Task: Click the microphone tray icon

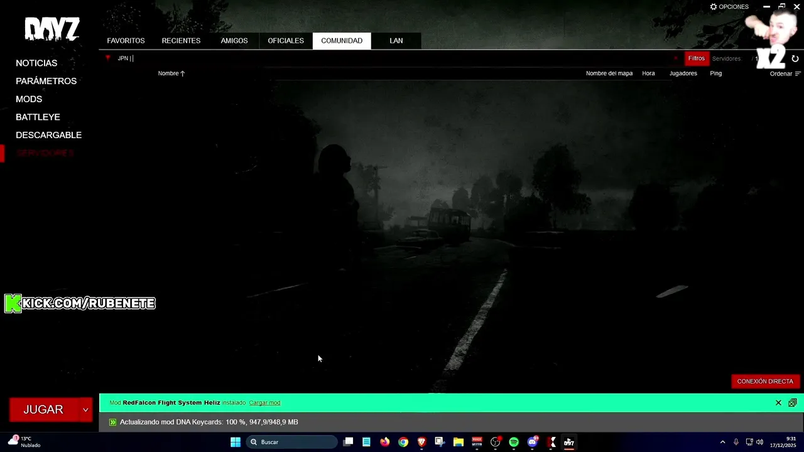Action: (736, 442)
